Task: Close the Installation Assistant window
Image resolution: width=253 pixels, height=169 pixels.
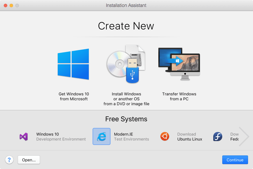Action: tap(6, 5)
